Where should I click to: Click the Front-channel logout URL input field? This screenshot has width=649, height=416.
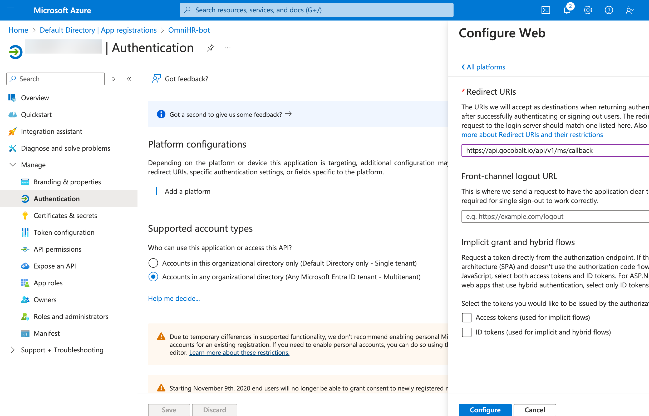click(554, 216)
